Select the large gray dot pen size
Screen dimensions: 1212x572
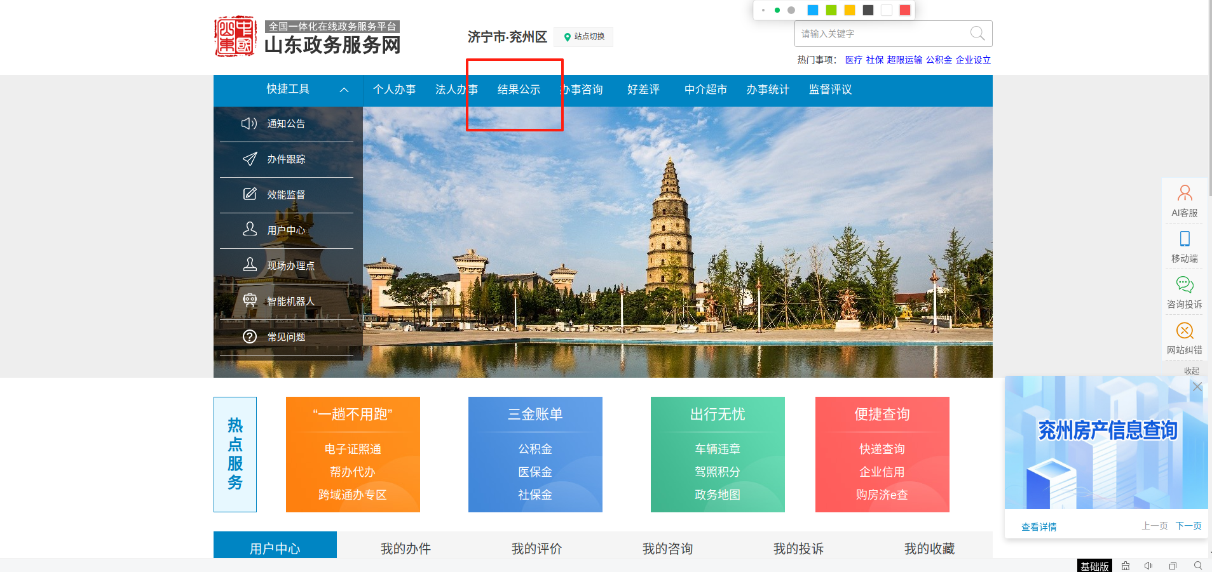[x=791, y=10]
